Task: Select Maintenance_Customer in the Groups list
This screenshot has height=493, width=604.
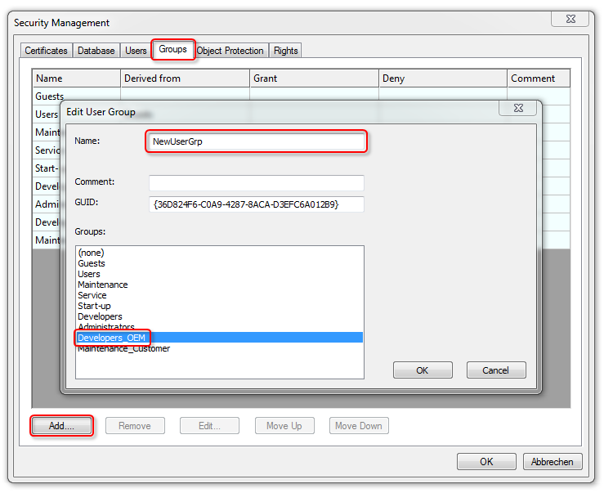Action: [220, 348]
